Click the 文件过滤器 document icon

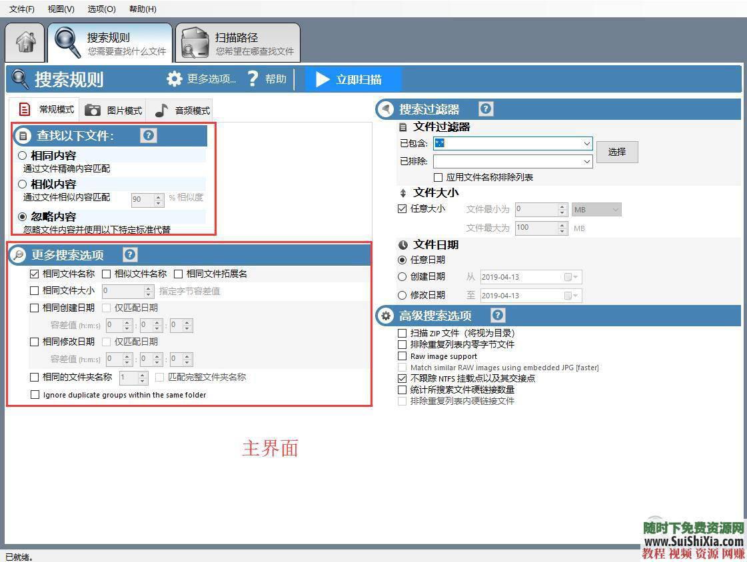pos(403,127)
